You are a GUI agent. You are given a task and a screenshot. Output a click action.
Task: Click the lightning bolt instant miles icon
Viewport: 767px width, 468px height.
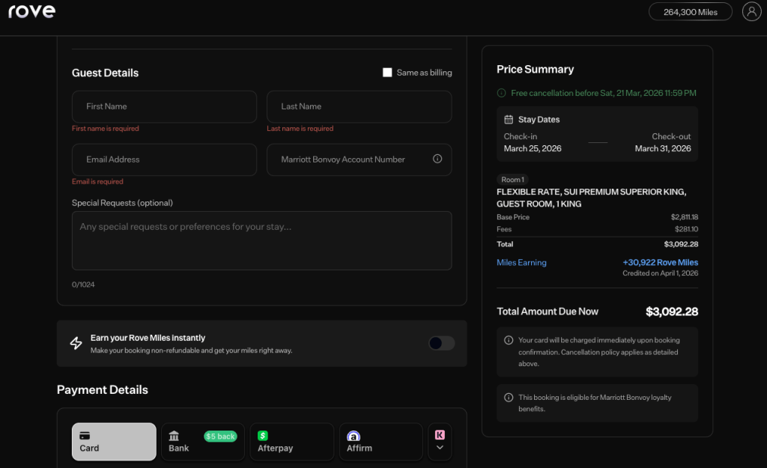click(76, 343)
